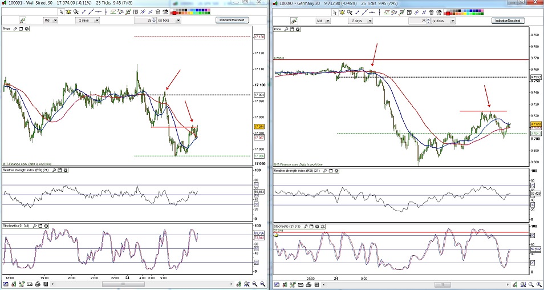Open Price panel wrench settings in Germany 30
The image size is (544, 290).
[x=285, y=29]
